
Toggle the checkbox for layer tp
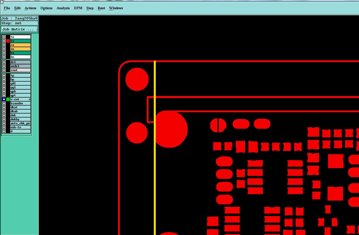[x=4, y=75]
